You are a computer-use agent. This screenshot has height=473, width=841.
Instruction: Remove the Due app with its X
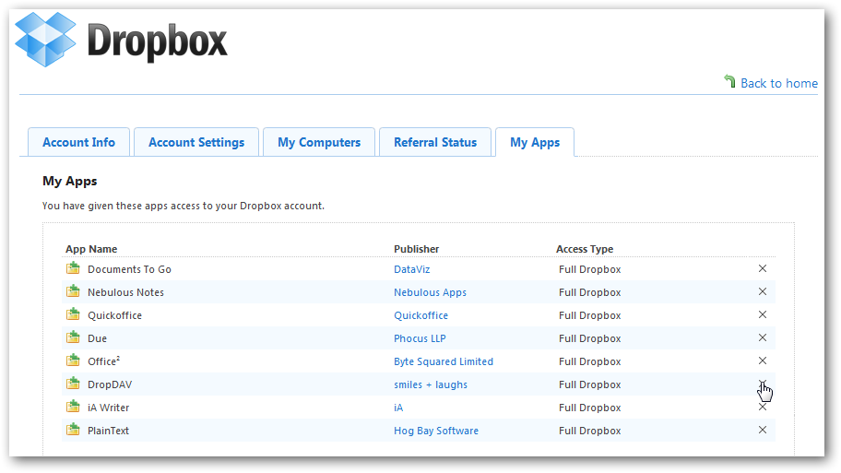pyautogui.click(x=762, y=337)
